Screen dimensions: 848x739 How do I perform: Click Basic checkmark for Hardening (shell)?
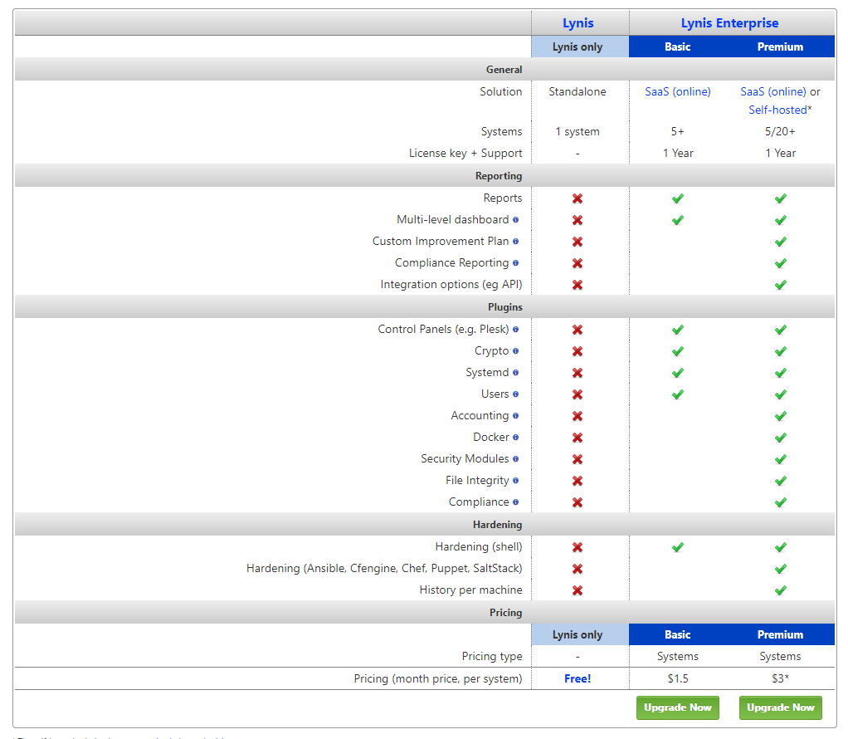678,547
